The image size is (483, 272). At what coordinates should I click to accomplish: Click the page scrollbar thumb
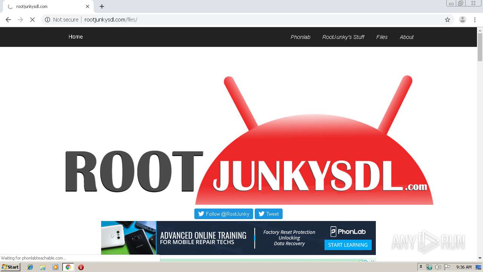coord(480,47)
